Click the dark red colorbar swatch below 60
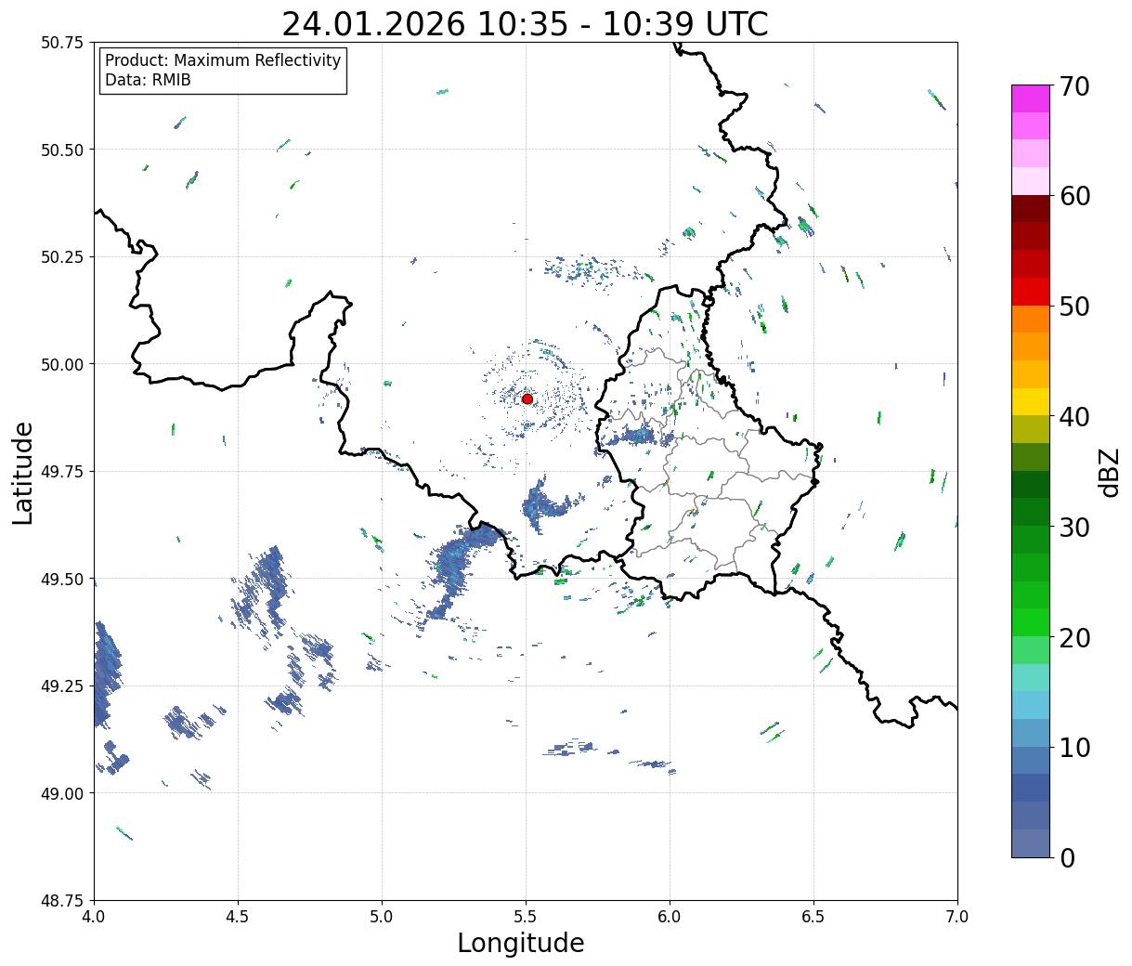Screen dimensions: 1132x966 (x=1031, y=209)
